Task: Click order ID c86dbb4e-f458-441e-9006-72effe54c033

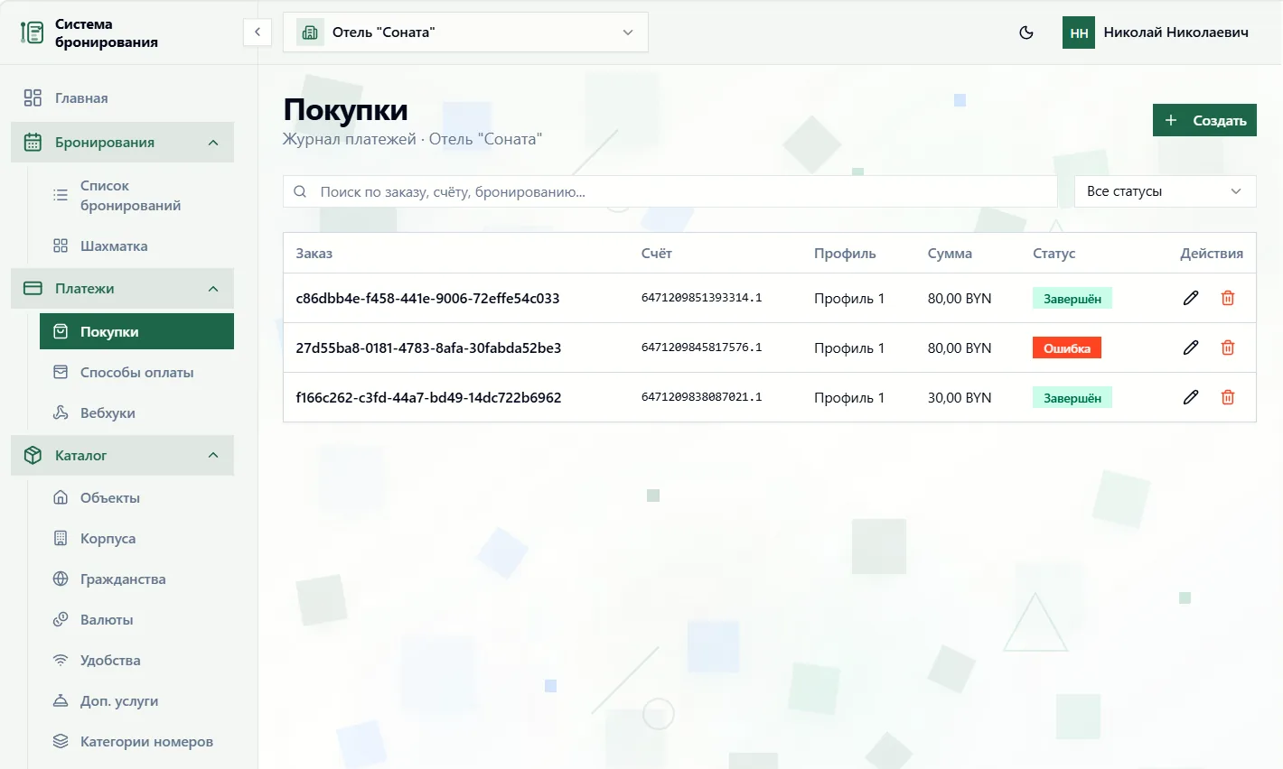Action: [x=427, y=298]
